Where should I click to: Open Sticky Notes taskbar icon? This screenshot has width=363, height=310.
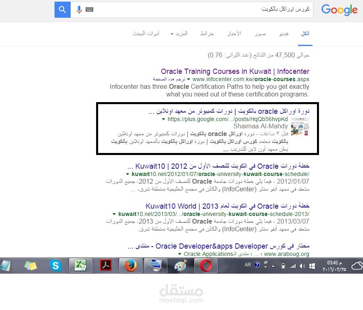click(x=31, y=266)
